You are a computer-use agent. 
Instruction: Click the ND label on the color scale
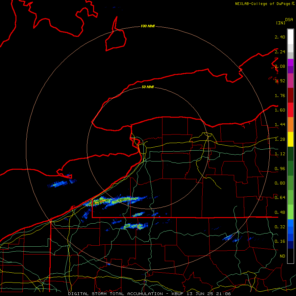point(283,256)
